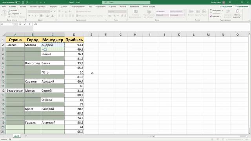Switch to the Формулы tab
The width and height of the screenshot is (251, 141).
(x=53, y=7)
